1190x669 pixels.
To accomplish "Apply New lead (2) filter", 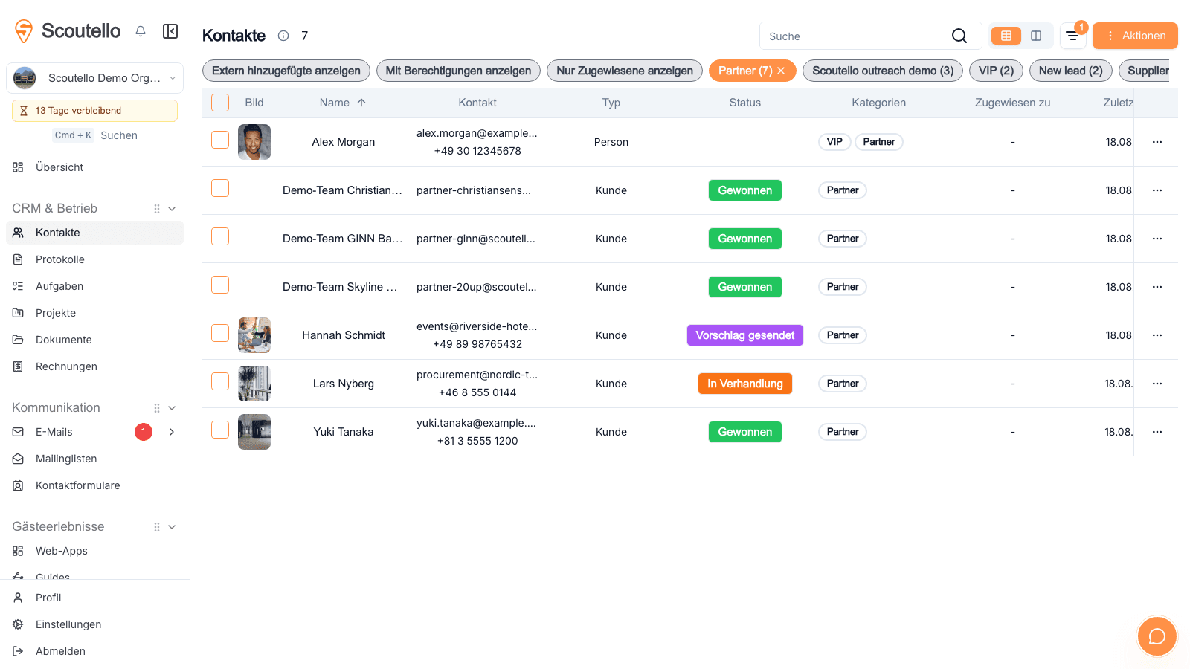I will 1070,71.
